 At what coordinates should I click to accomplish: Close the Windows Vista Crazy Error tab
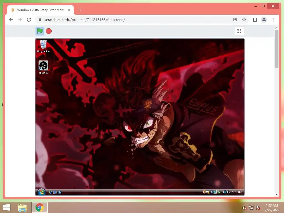click(69, 10)
